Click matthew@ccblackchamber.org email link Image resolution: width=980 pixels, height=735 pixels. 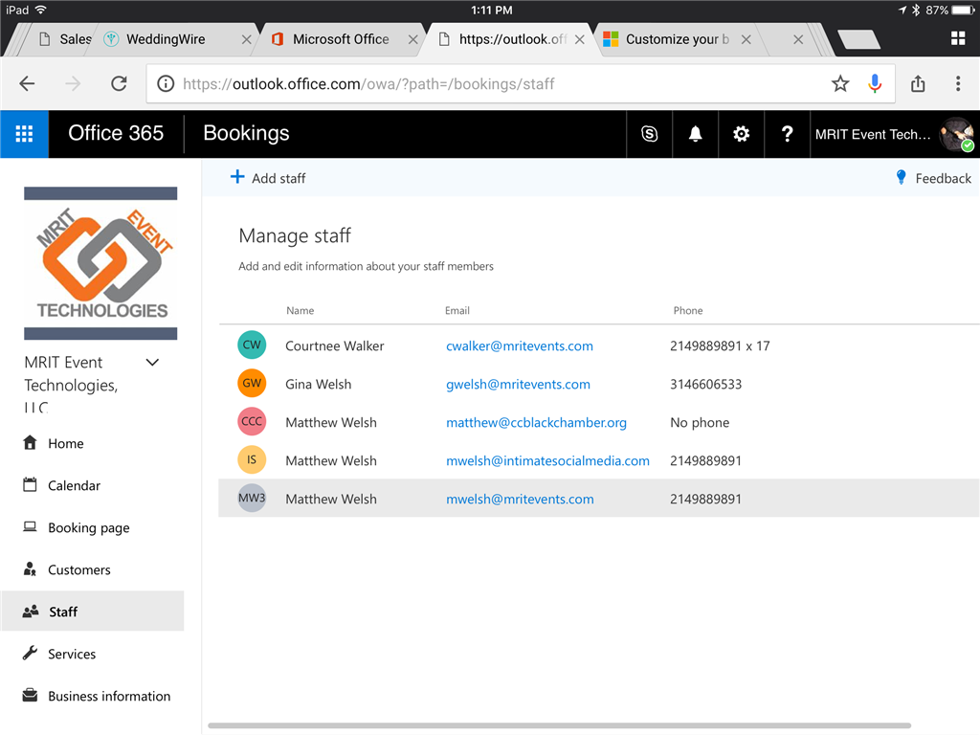click(536, 422)
